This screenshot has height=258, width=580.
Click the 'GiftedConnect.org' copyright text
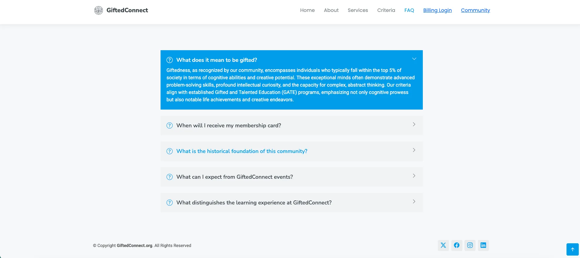(x=135, y=245)
